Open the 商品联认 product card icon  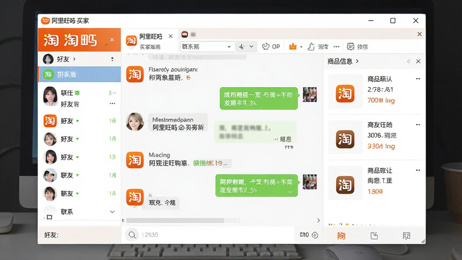tap(345, 94)
